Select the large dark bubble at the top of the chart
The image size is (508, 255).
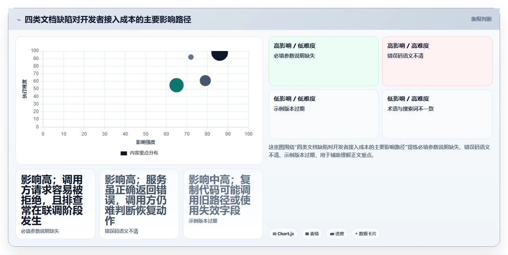tap(220, 55)
